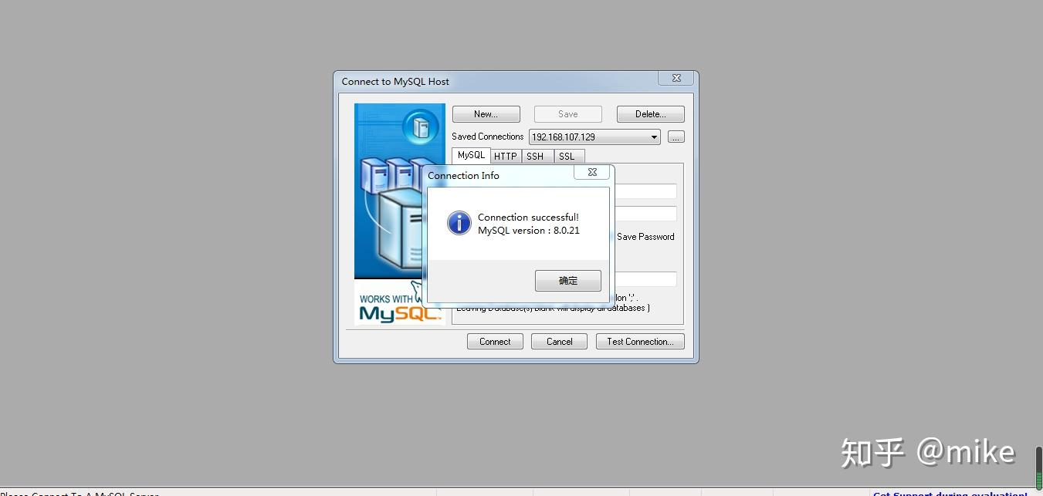This screenshot has width=1043, height=496.
Task: Click the database field at panel bottom
Action: 645,279
